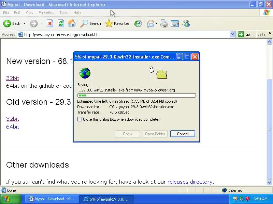Image resolution: width=273 pixels, height=204 pixels.
Task: Click the grayed Forward arrow icon
Action: pos(34,23)
